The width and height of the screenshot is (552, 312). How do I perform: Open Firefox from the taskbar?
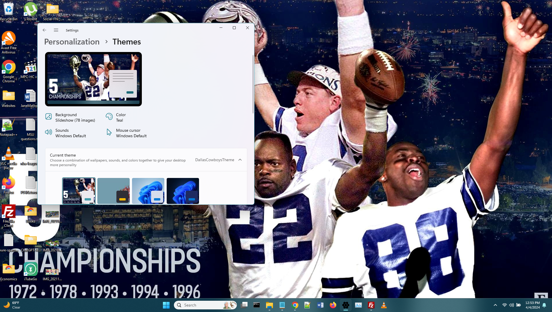(x=333, y=305)
